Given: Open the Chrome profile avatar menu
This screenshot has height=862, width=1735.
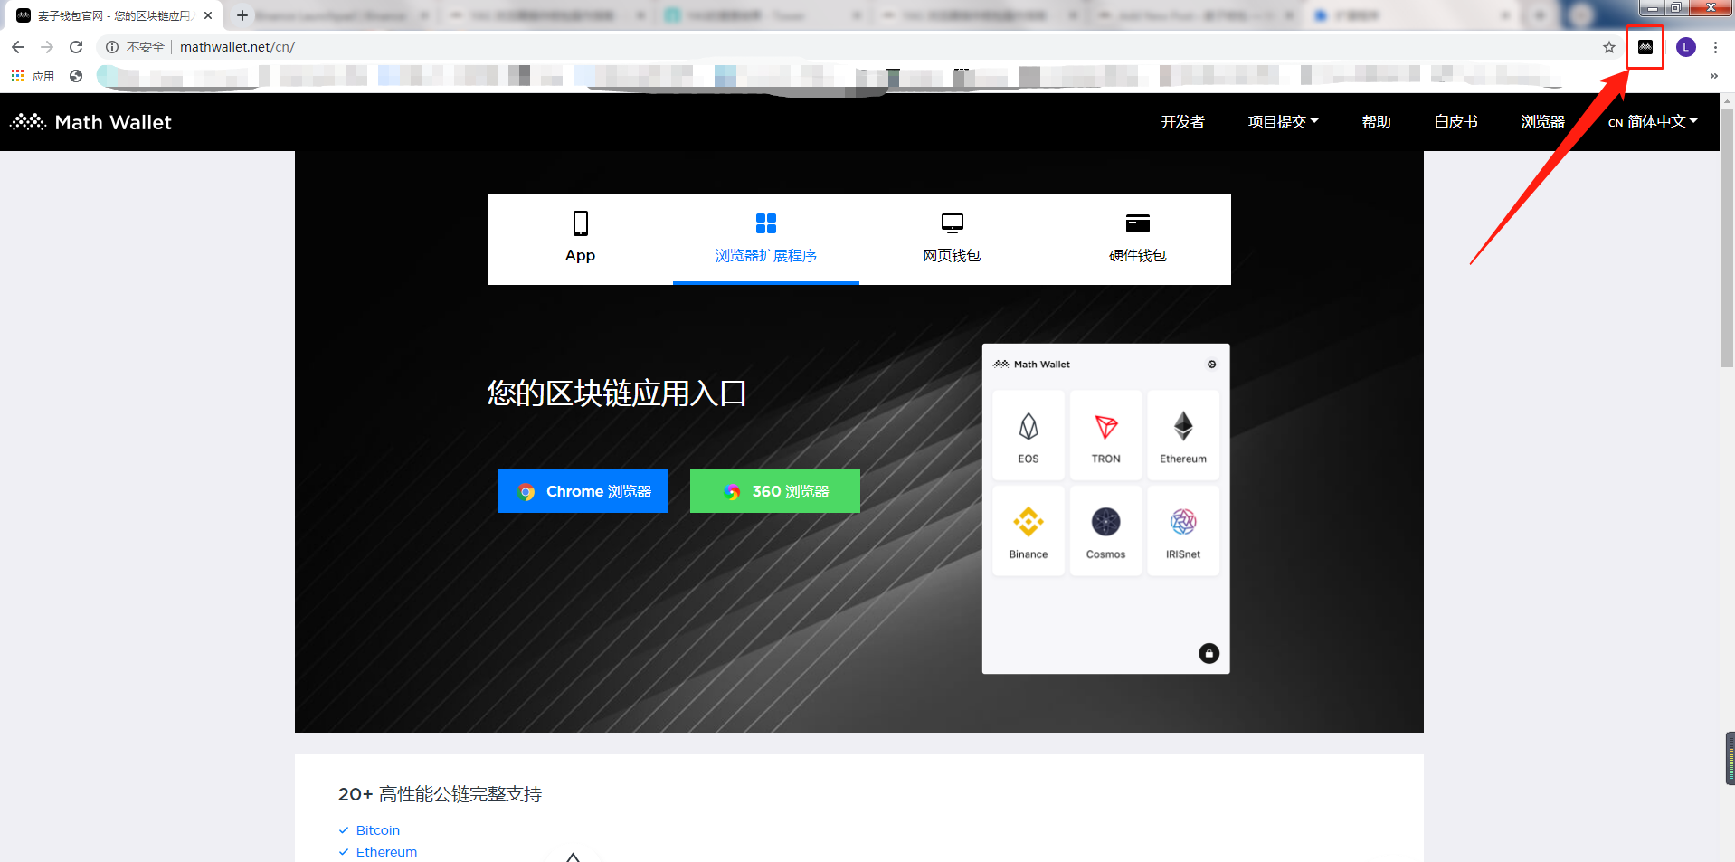Looking at the screenshot, I should point(1686,47).
